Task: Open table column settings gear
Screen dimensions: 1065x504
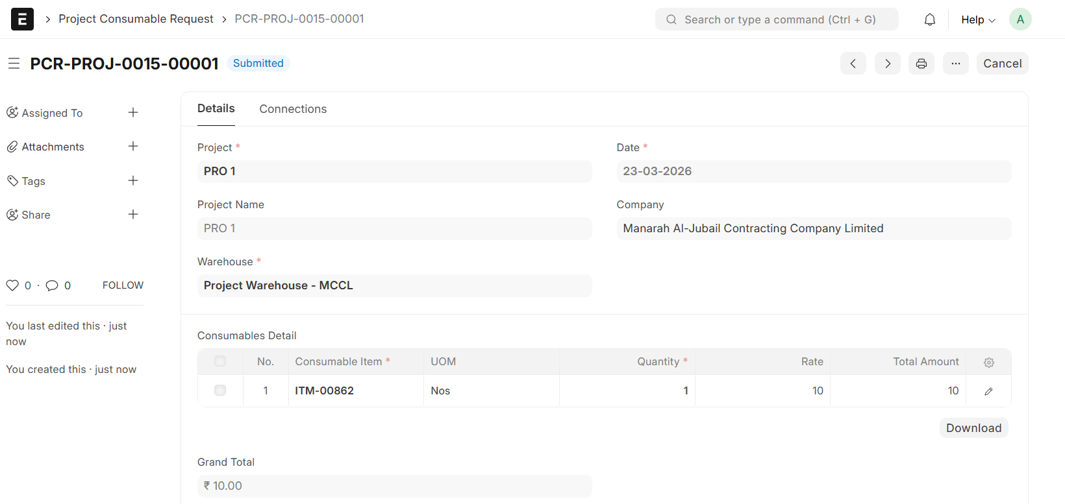Action: 988,363
